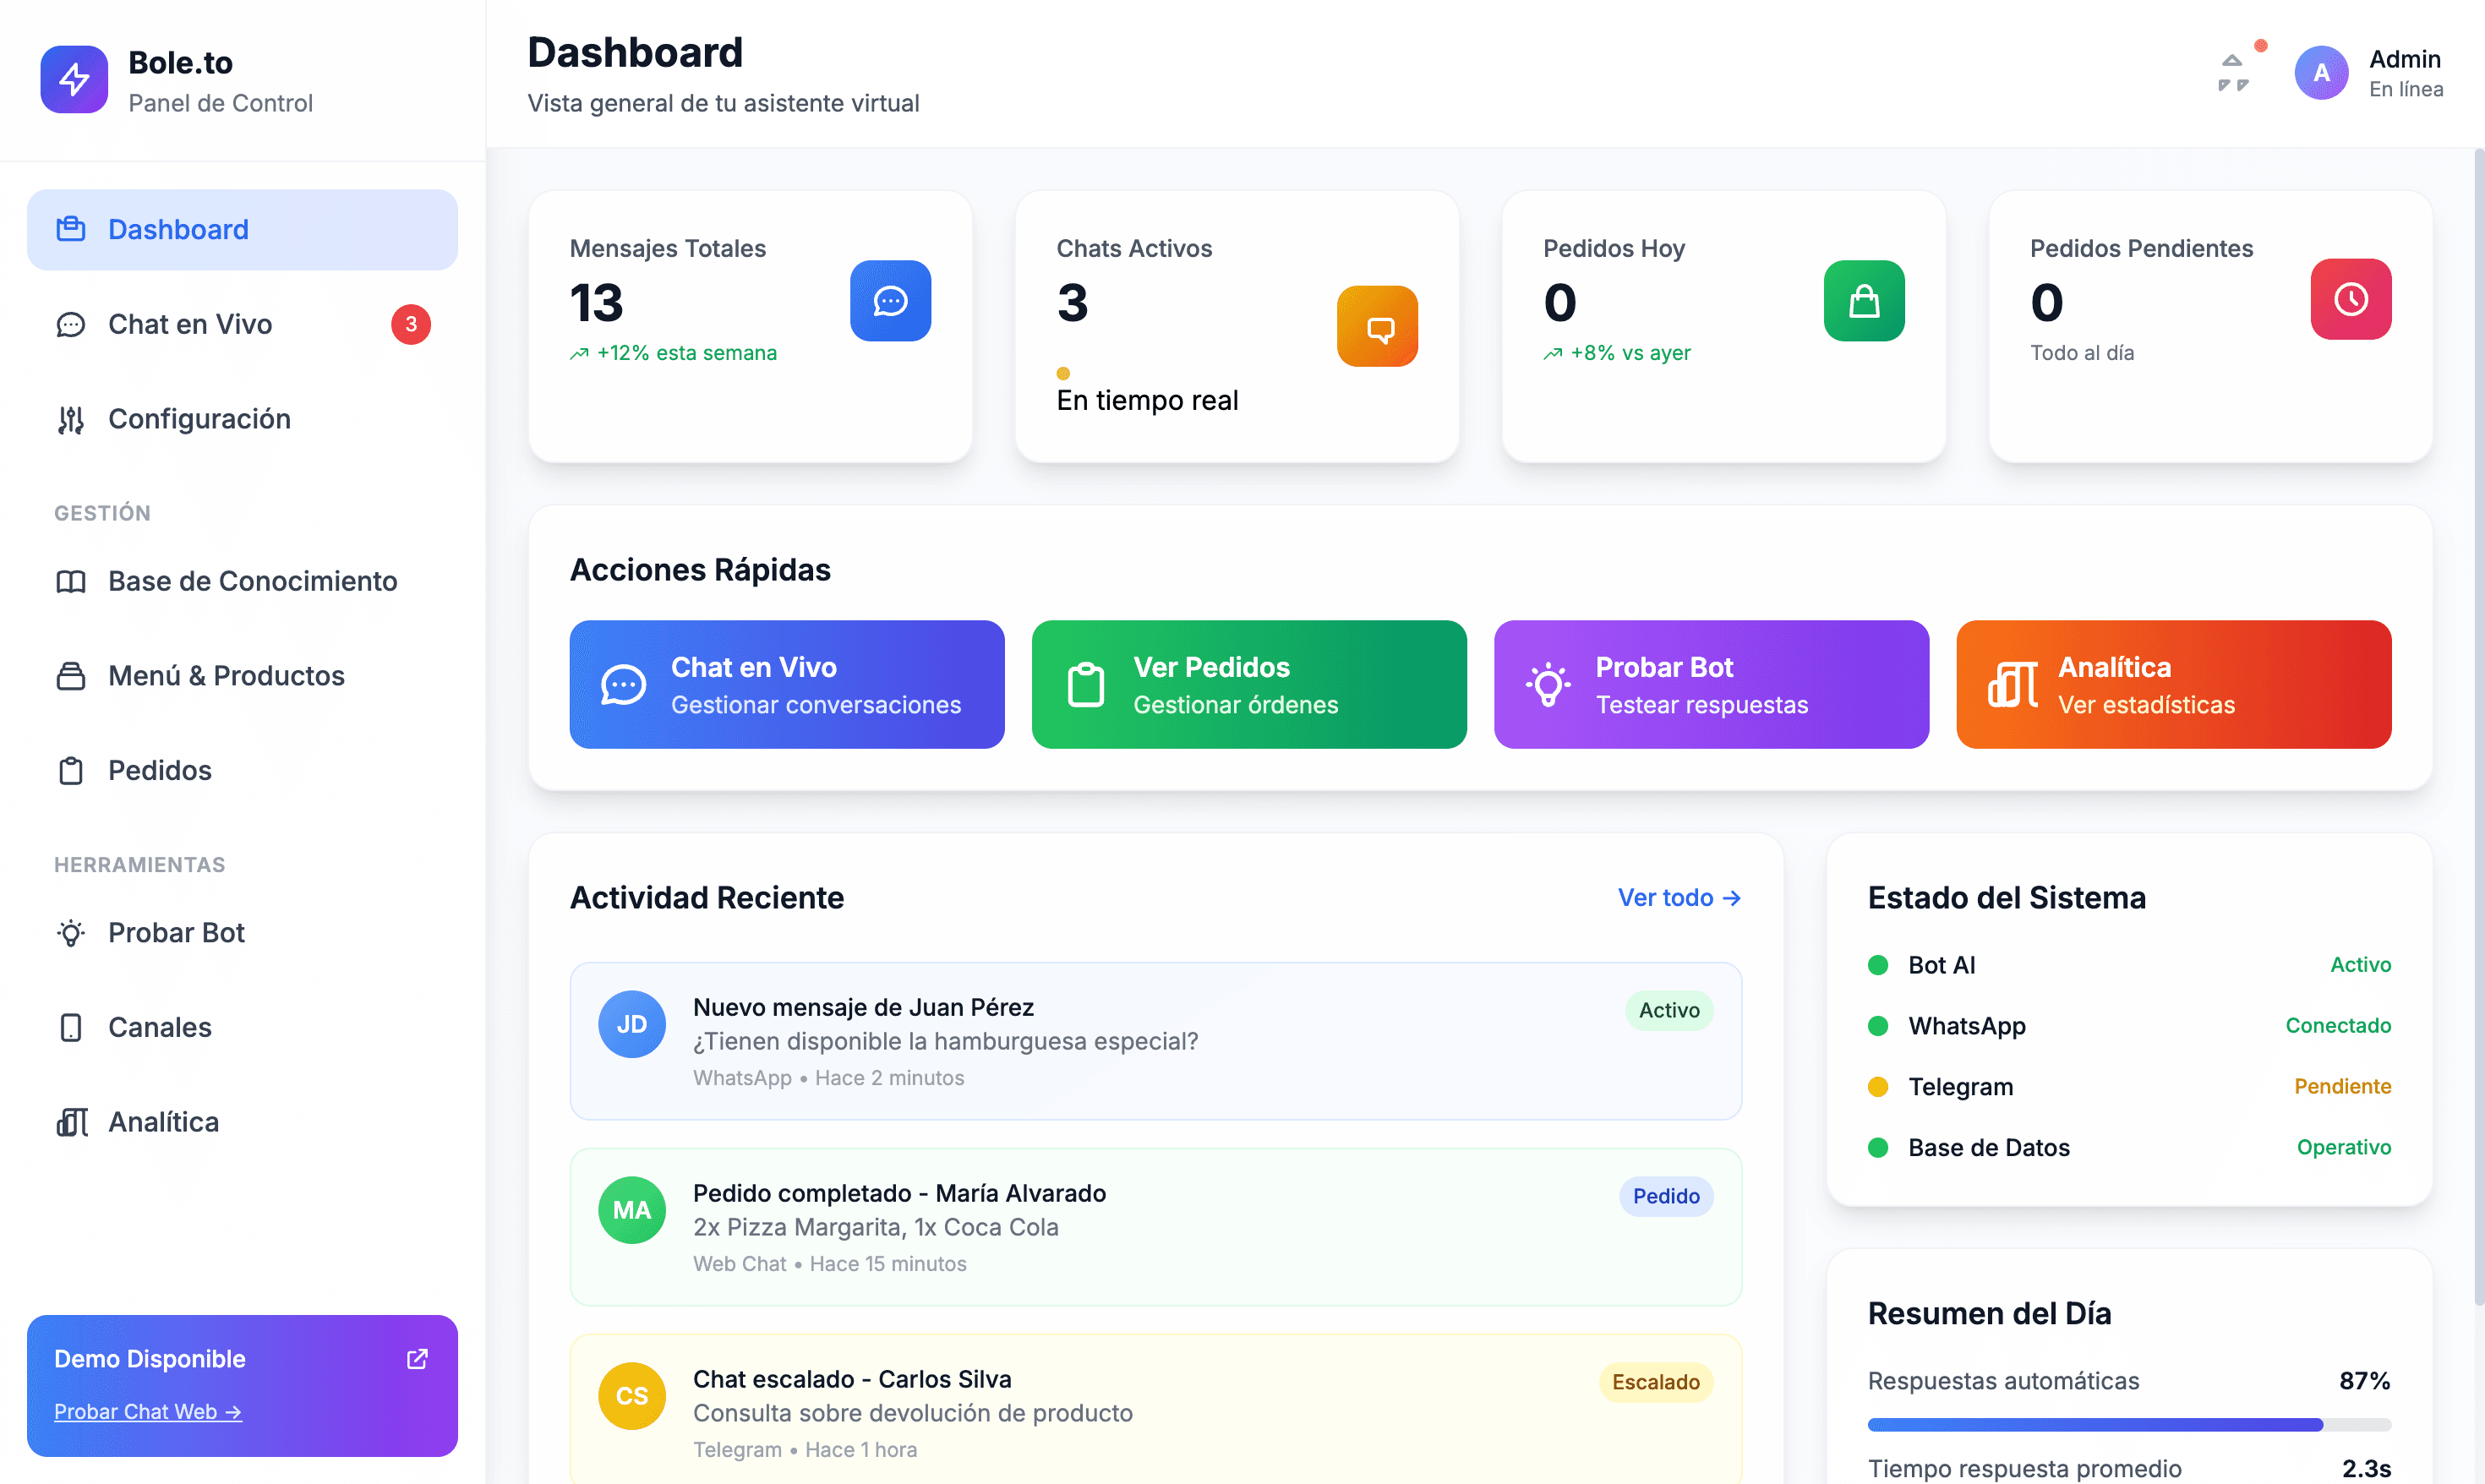
Task: Check Bot AI status indicator dot
Action: 1878,965
